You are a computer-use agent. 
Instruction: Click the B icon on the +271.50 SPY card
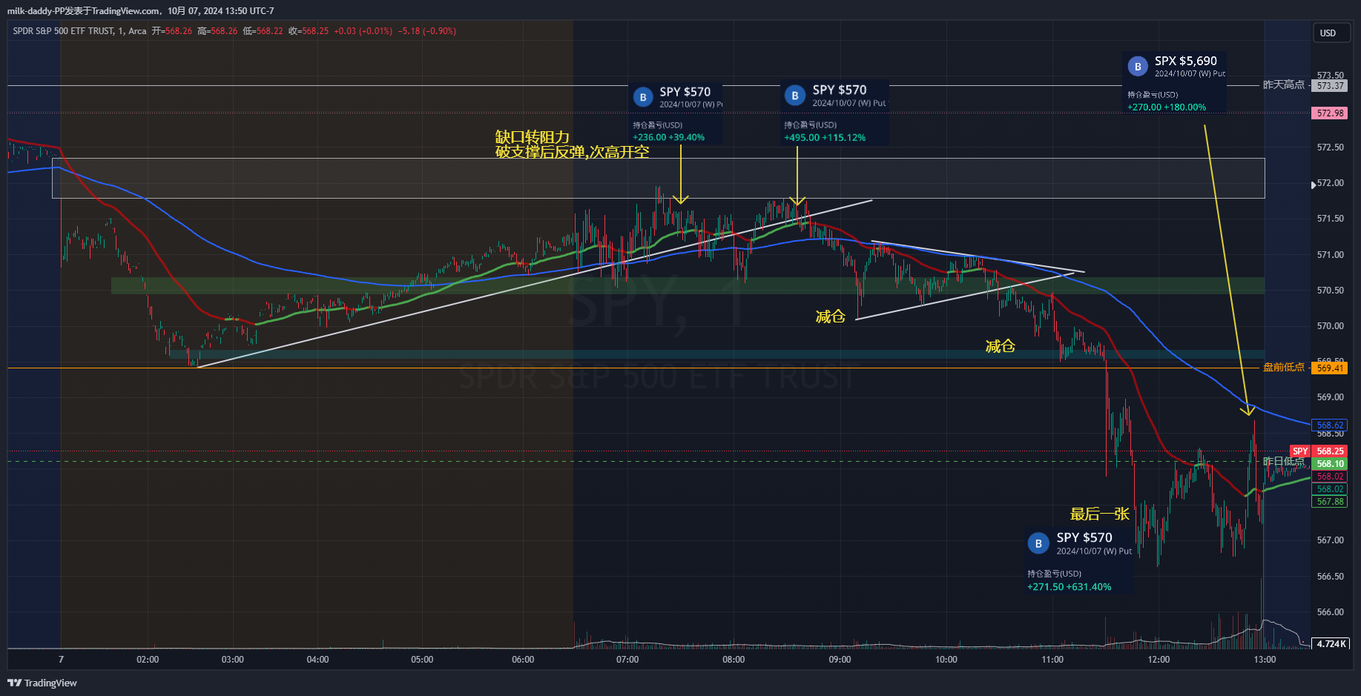(x=1038, y=543)
